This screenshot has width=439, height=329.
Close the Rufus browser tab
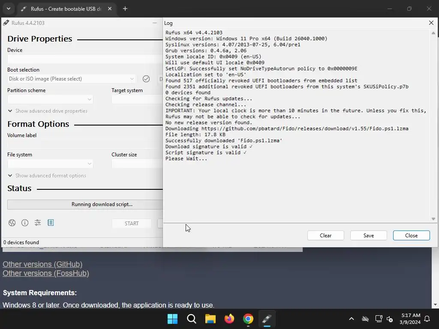[110, 9]
